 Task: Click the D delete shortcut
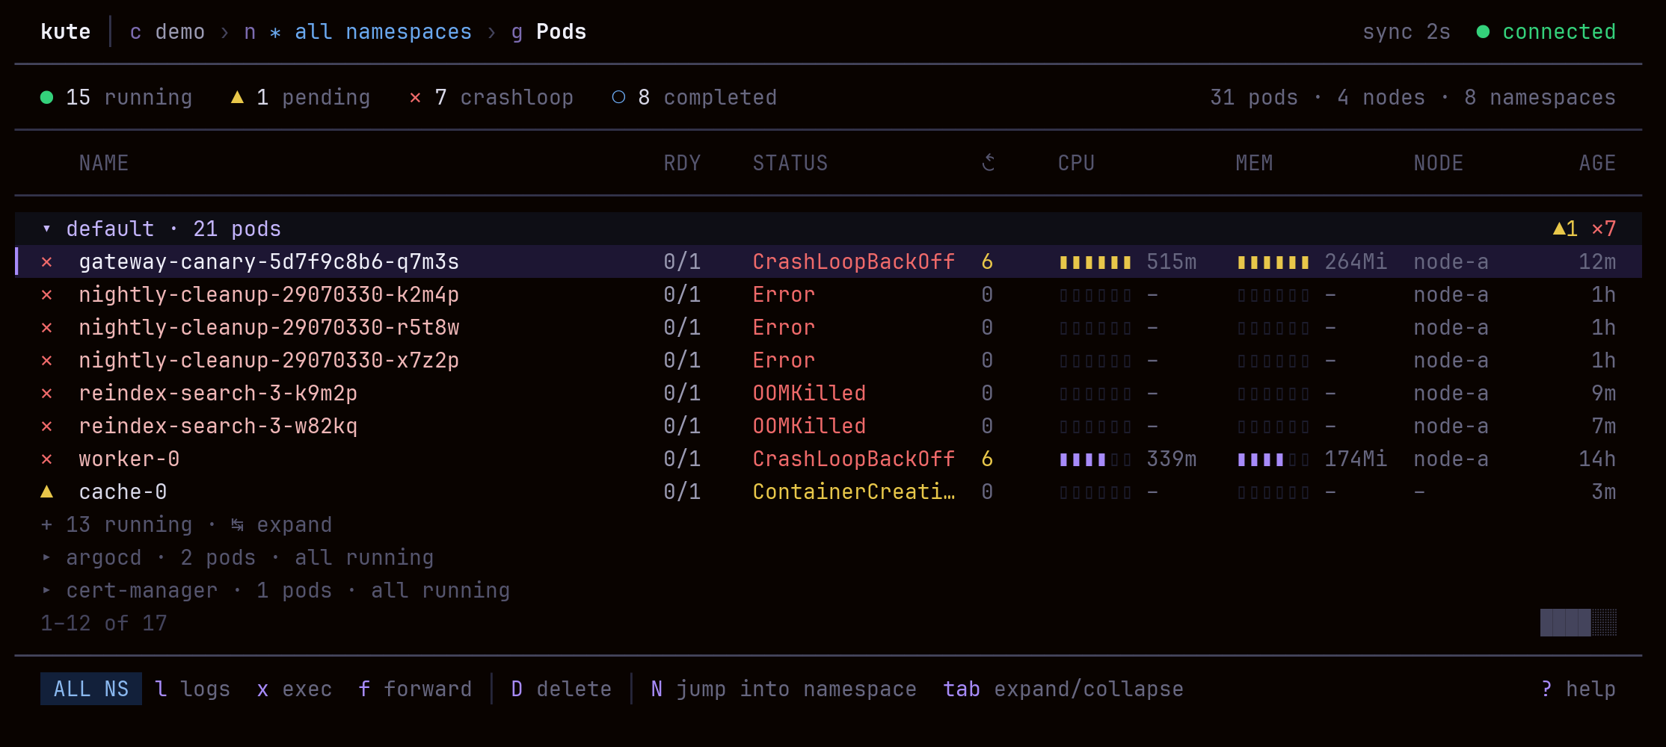click(x=562, y=689)
